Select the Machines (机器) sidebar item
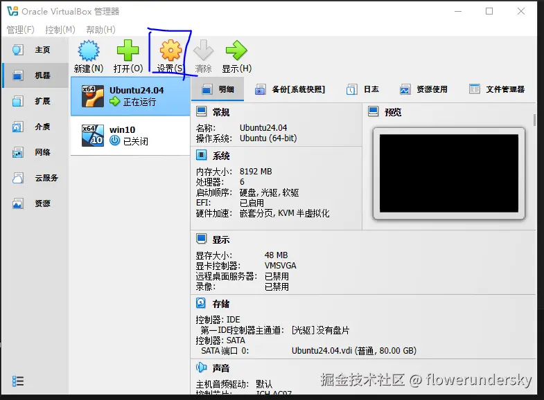 click(35, 75)
